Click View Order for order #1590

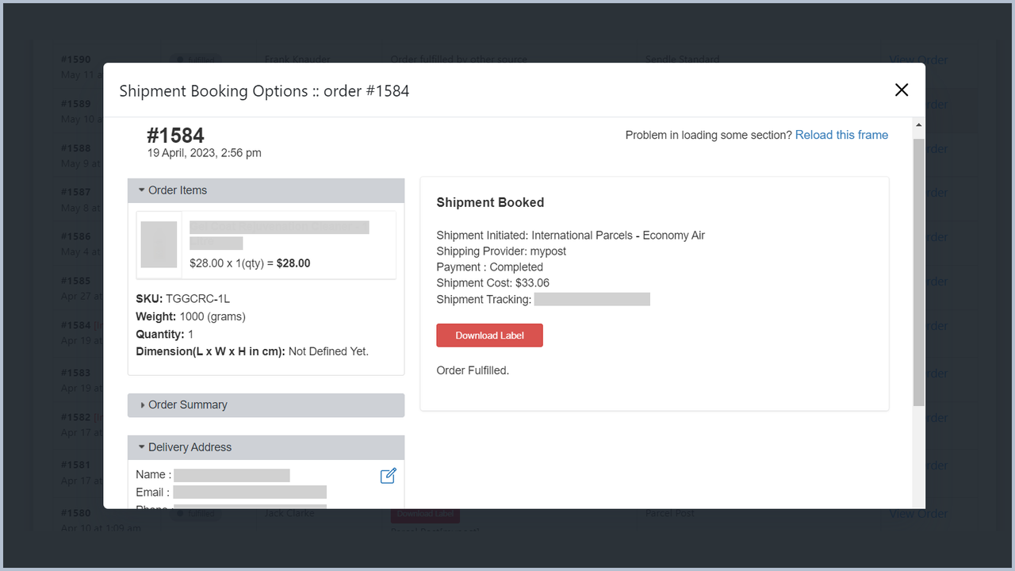click(917, 59)
